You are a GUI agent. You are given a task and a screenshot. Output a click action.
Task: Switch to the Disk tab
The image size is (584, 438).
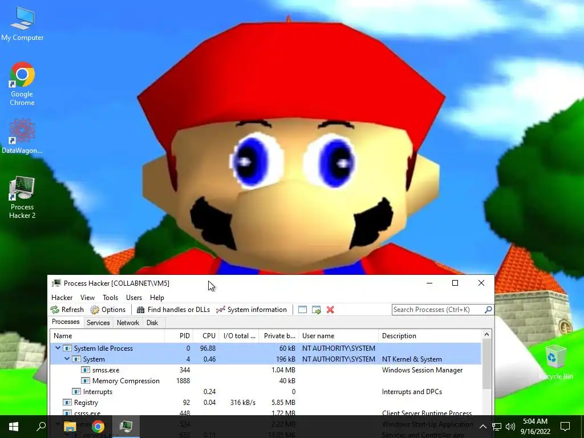[152, 323]
